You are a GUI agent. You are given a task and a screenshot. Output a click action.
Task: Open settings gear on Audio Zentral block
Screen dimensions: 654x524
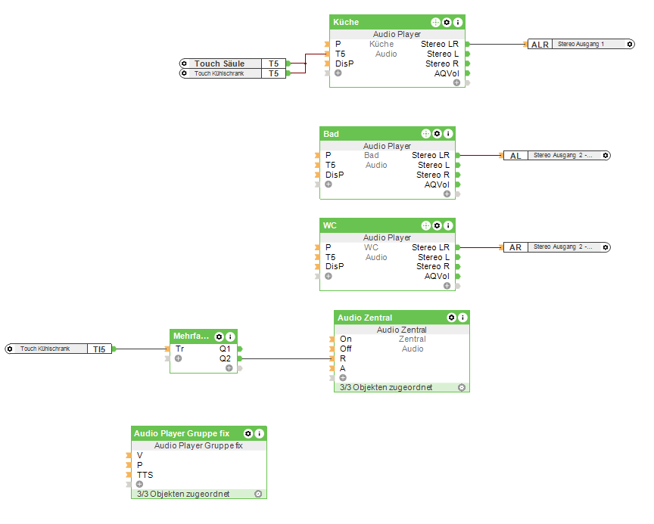tap(452, 318)
